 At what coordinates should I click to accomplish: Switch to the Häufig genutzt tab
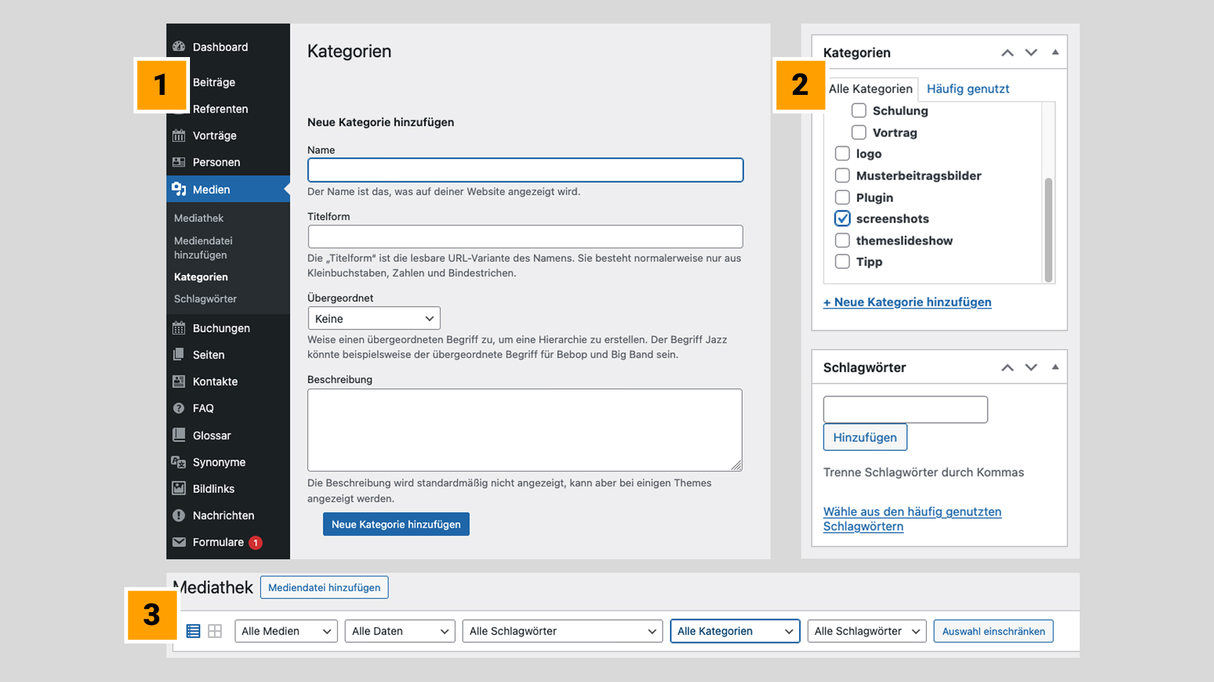(968, 89)
